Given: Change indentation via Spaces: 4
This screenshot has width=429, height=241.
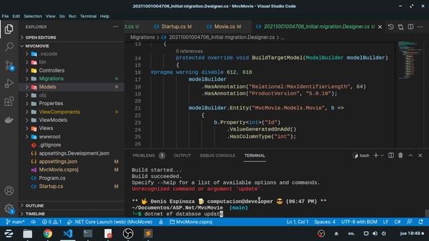Looking at the screenshot, I should pyautogui.click(x=324, y=222).
